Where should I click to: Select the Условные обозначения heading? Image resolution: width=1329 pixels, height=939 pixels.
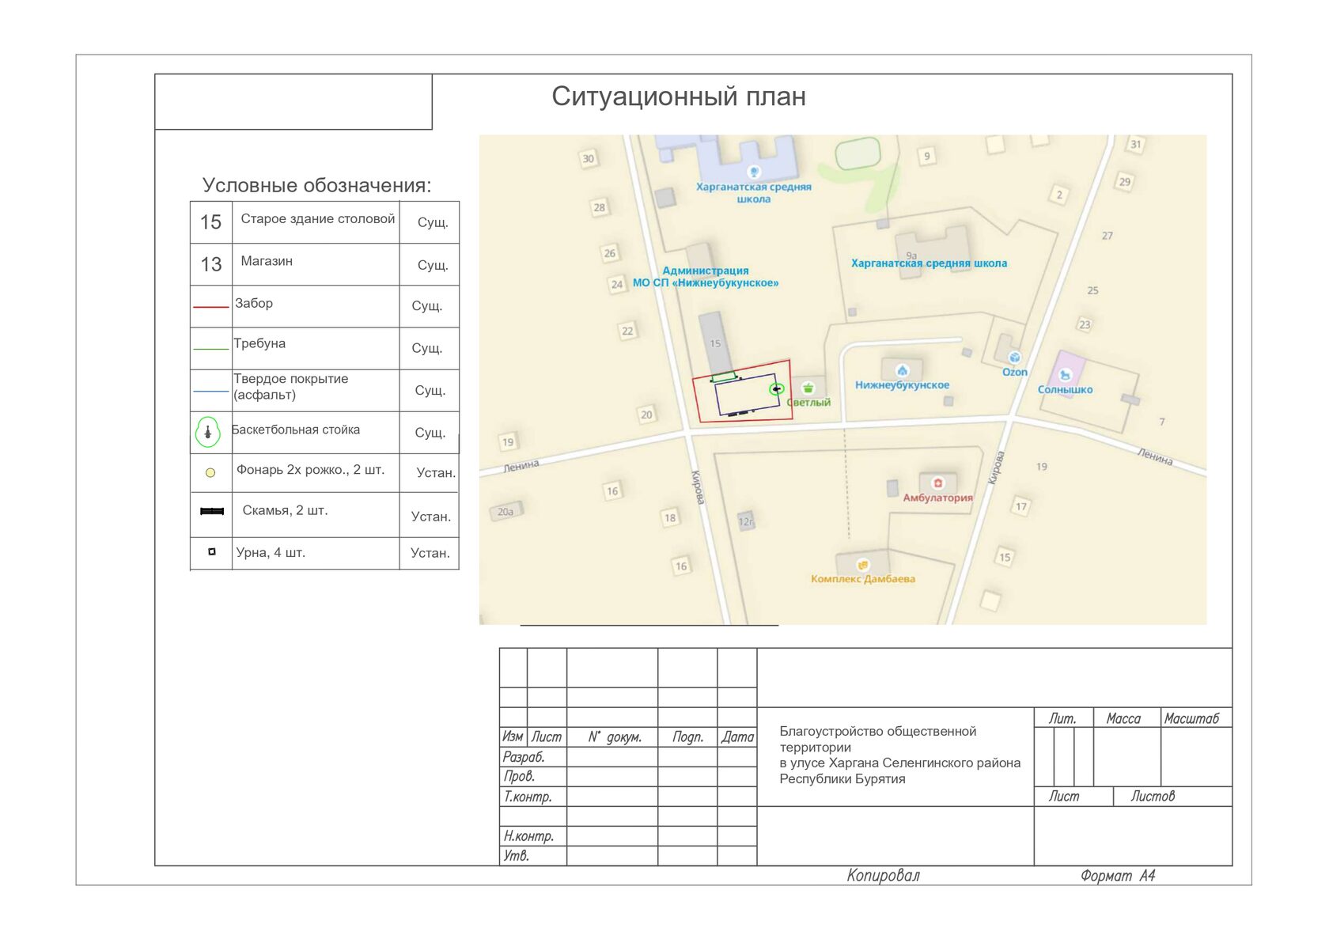tap(317, 185)
